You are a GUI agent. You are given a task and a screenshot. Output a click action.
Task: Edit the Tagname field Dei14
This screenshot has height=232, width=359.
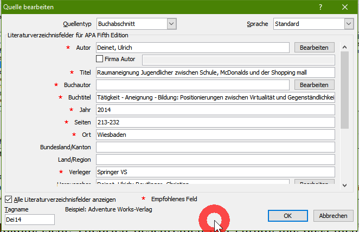pos(30,219)
